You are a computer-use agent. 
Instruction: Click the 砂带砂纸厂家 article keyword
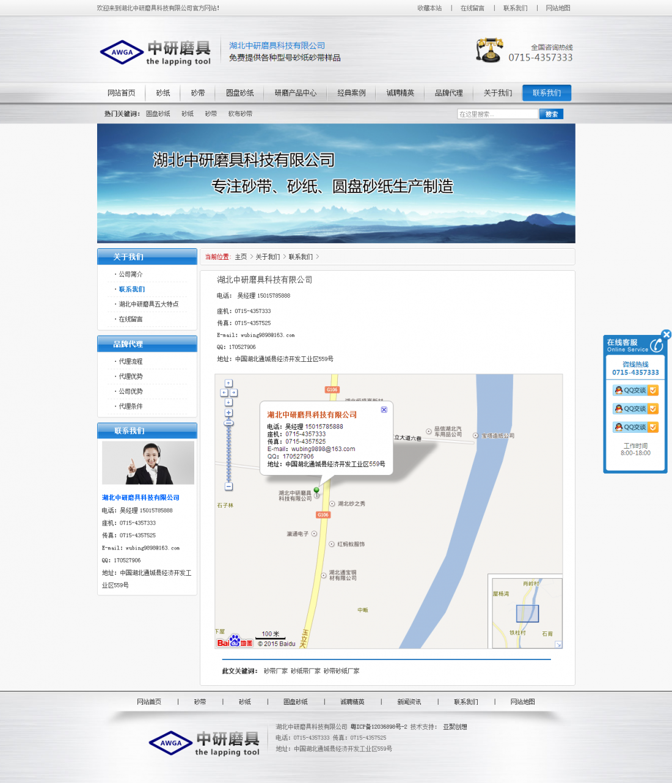pyautogui.click(x=341, y=671)
